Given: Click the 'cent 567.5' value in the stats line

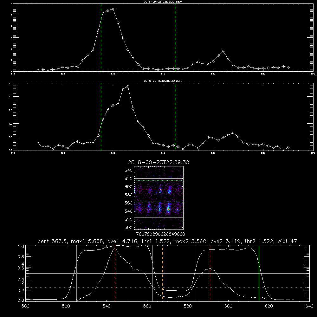Looking at the screenshot, I should (53, 241).
